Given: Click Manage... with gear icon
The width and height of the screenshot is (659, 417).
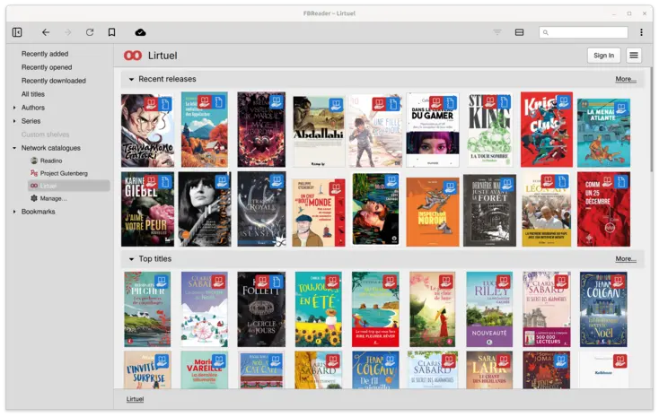Looking at the screenshot, I should (x=53, y=198).
